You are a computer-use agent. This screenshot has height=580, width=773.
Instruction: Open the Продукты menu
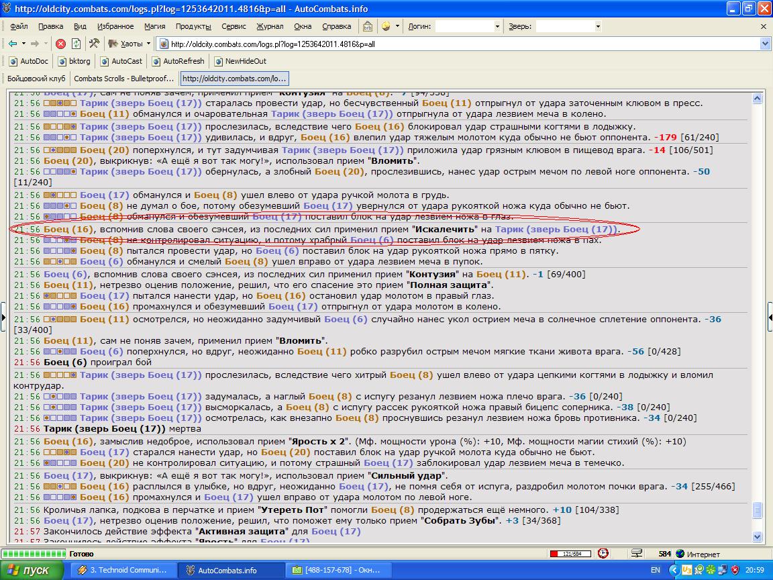(x=193, y=26)
